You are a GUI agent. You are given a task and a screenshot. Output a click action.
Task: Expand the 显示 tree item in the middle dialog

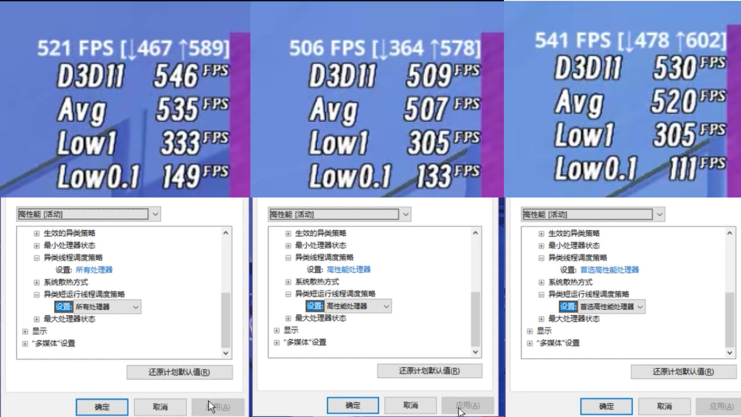tap(276, 330)
